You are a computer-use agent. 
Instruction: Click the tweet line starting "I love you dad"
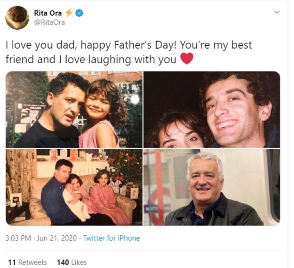[x=129, y=45]
